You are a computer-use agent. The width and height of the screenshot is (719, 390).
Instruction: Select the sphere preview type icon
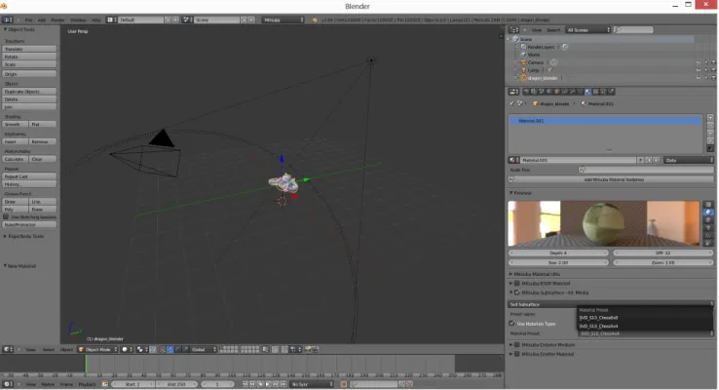(x=708, y=213)
